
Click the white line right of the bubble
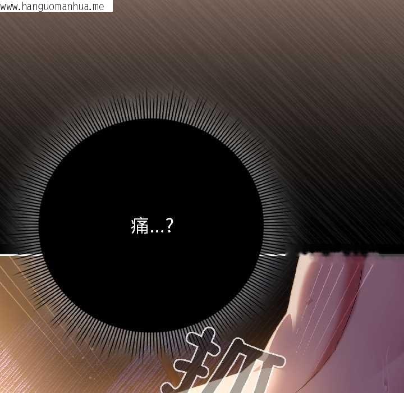tap(275, 255)
